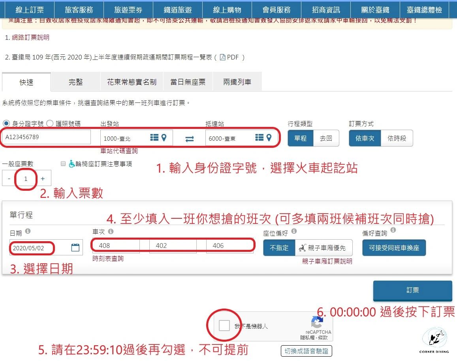Open 關於臺鐵 menu
457x361 pixels.
(x=375, y=10)
